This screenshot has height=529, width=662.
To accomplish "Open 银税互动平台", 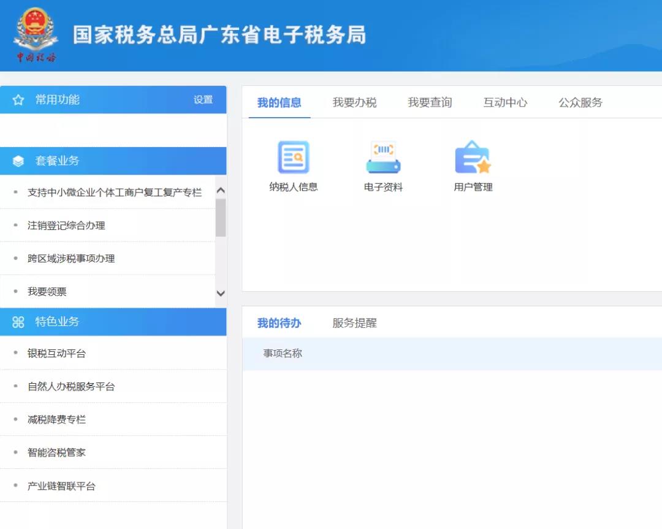I will (x=56, y=353).
